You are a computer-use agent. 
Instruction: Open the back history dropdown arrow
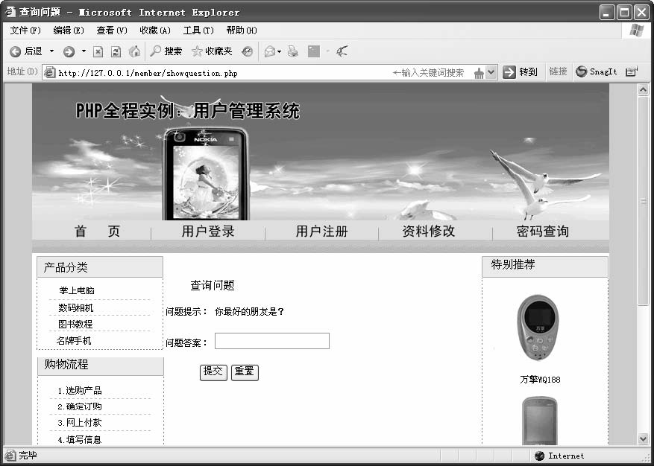tap(51, 51)
